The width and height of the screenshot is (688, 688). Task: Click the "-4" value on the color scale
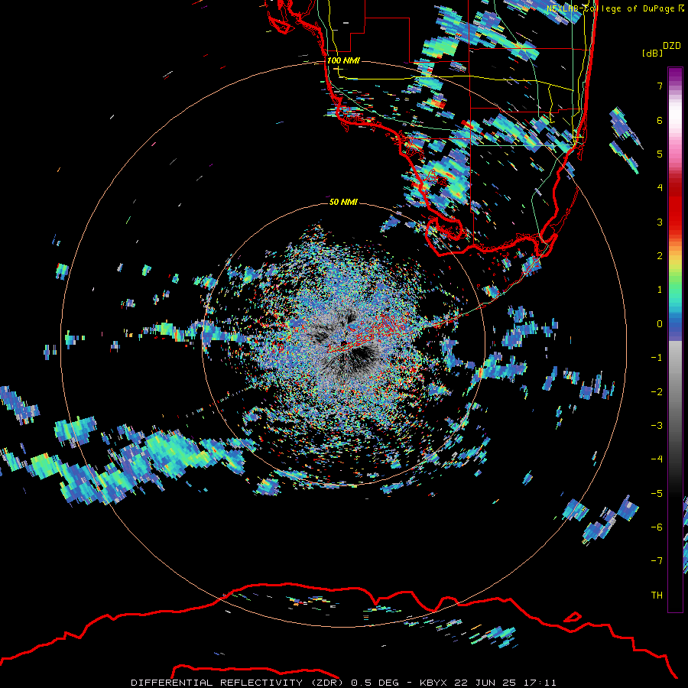[657, 459]
